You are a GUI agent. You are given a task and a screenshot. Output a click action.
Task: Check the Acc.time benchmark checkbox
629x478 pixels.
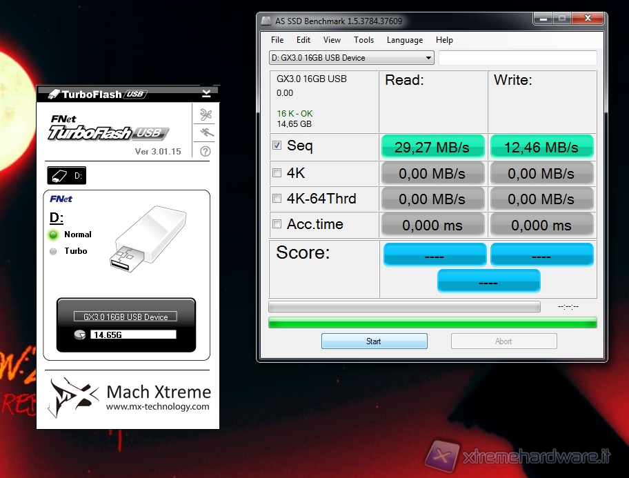point(277,224)
